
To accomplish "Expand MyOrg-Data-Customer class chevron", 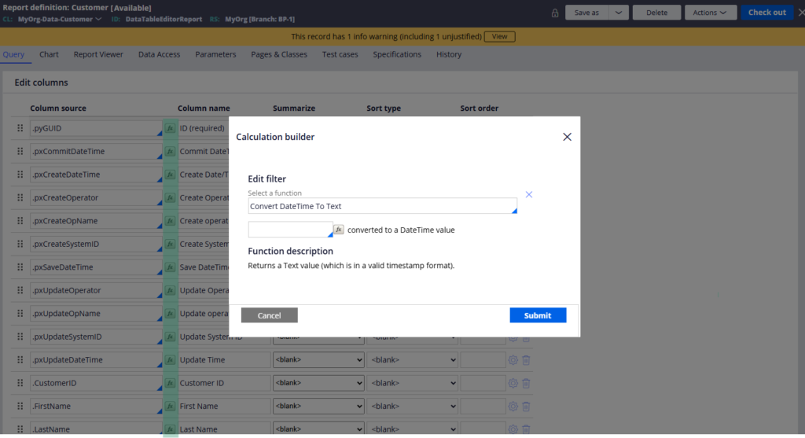I will (x=98, y=19).
